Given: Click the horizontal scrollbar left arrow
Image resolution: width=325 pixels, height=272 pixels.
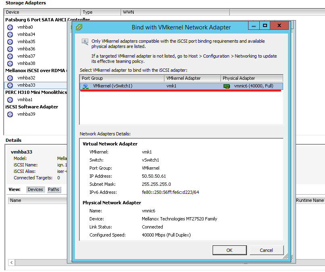Looking at the screenshot, I should click(12, 263).
